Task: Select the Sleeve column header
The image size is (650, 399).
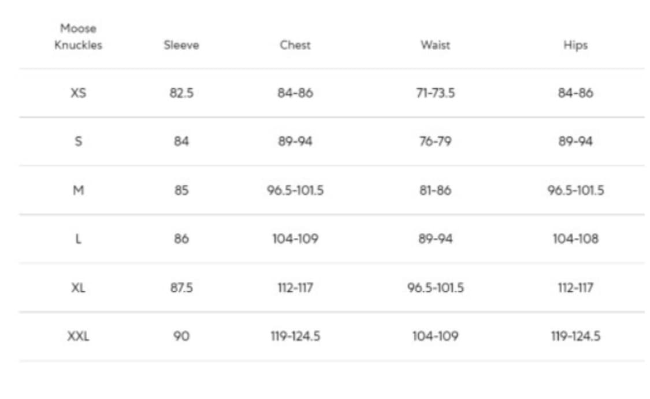Action: [181, 45]
